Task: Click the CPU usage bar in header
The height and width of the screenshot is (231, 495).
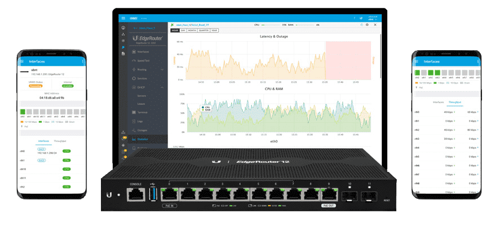Action: 270,25
